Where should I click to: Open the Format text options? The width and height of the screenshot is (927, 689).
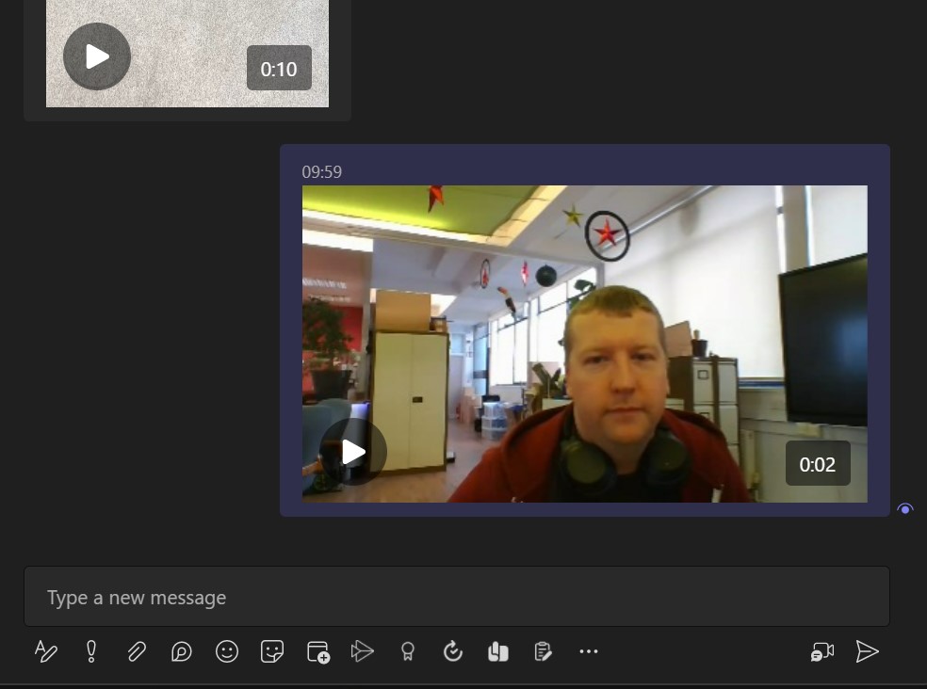(x=45, y=651)
